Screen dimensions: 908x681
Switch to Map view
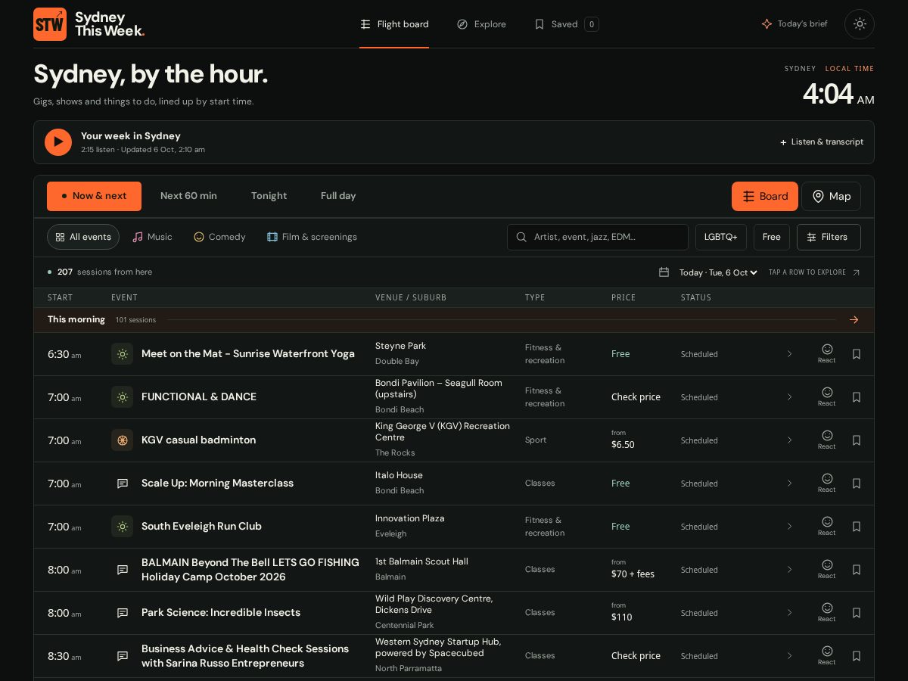(831, 196)
